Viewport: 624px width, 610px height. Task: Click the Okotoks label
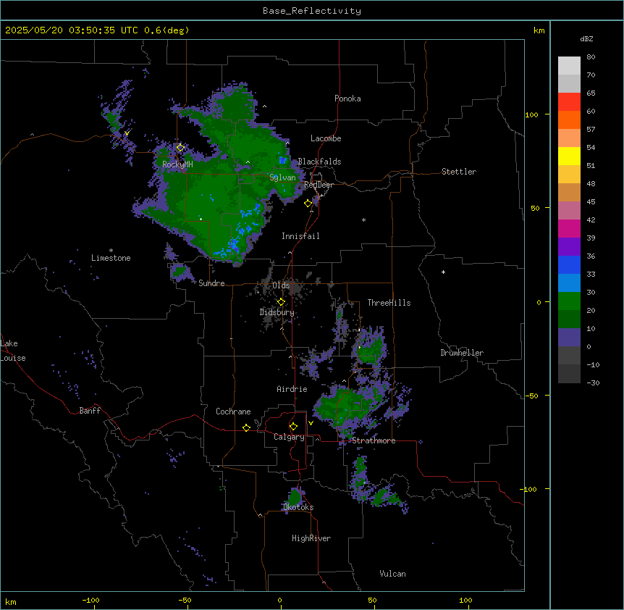(x=298, y=507)
